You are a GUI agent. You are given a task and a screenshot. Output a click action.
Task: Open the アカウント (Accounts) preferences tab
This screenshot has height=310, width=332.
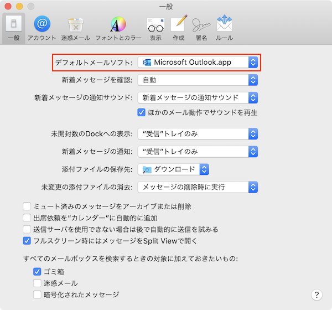(42, 28)
